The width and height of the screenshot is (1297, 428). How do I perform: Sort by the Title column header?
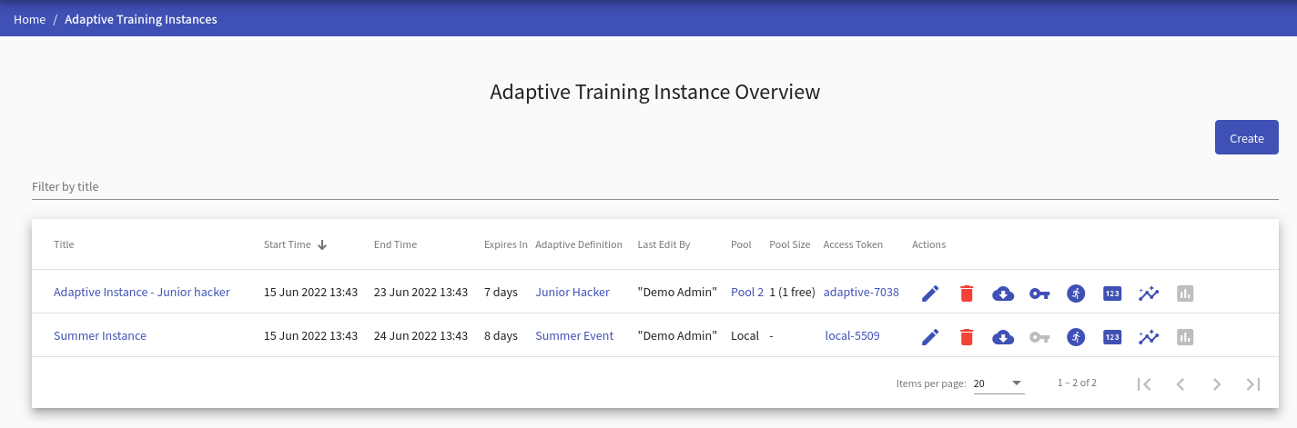(64, 244)
